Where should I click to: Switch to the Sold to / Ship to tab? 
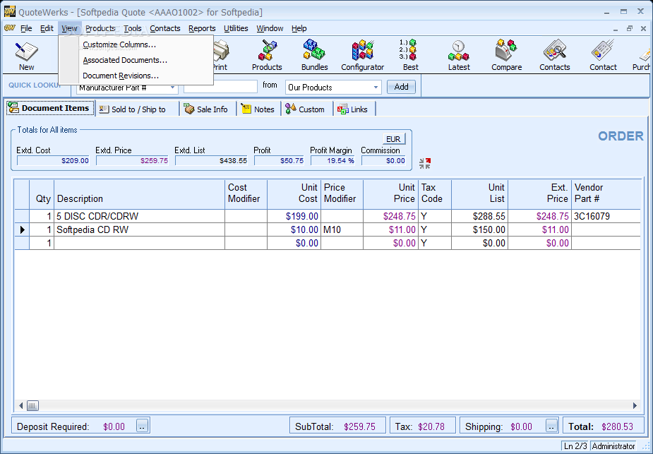pyautogui.click(x=137, y=109)
